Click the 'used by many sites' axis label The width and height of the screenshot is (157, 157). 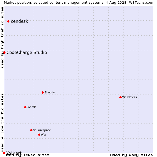[131, 155]
